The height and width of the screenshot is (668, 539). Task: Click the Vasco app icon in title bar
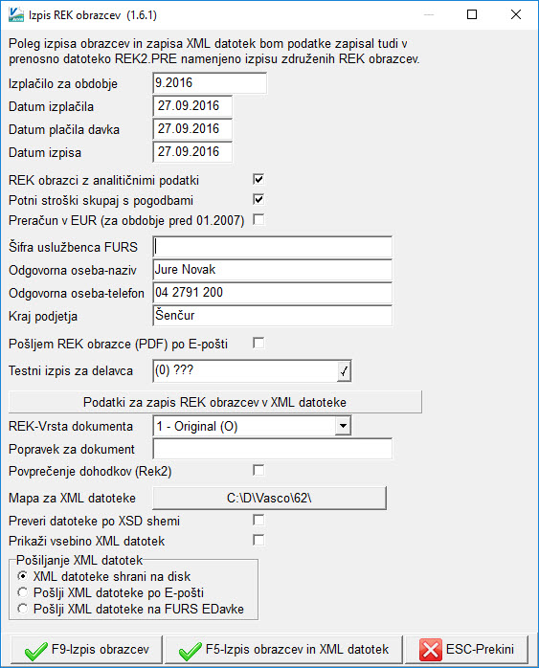tap(16, 15)
